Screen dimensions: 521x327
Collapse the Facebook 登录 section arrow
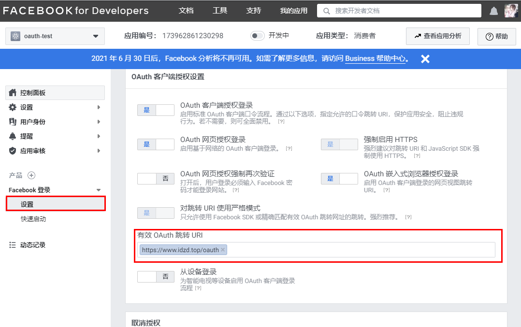click(x=99, y=190)
